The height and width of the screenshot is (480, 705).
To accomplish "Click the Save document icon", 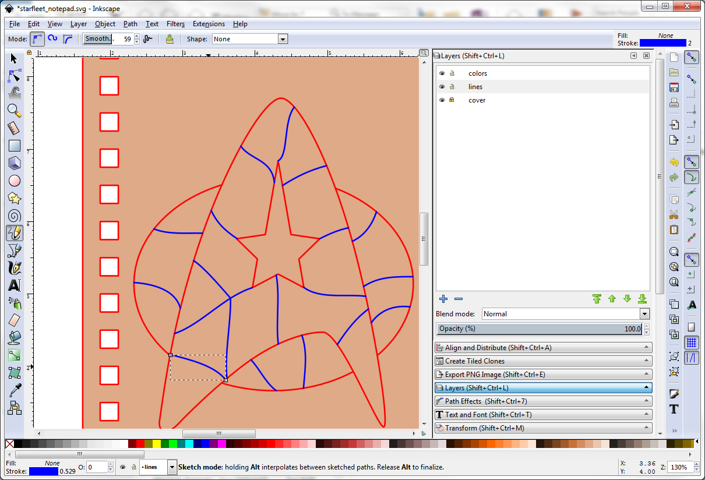I will click(674, 88).
